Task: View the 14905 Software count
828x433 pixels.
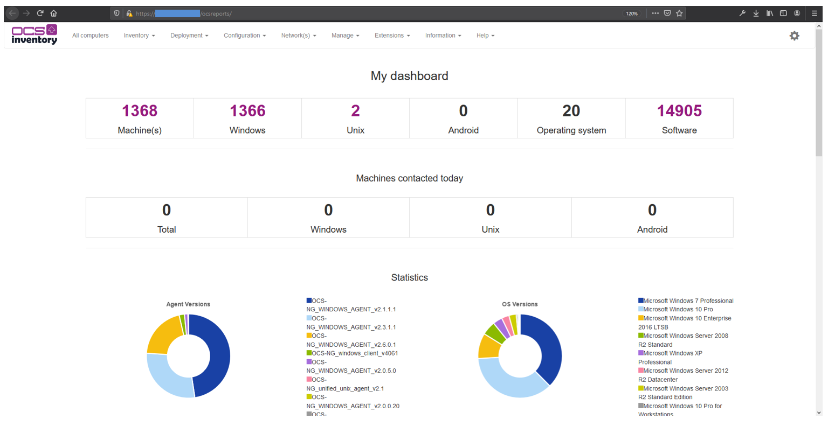Action: [679, 111]
